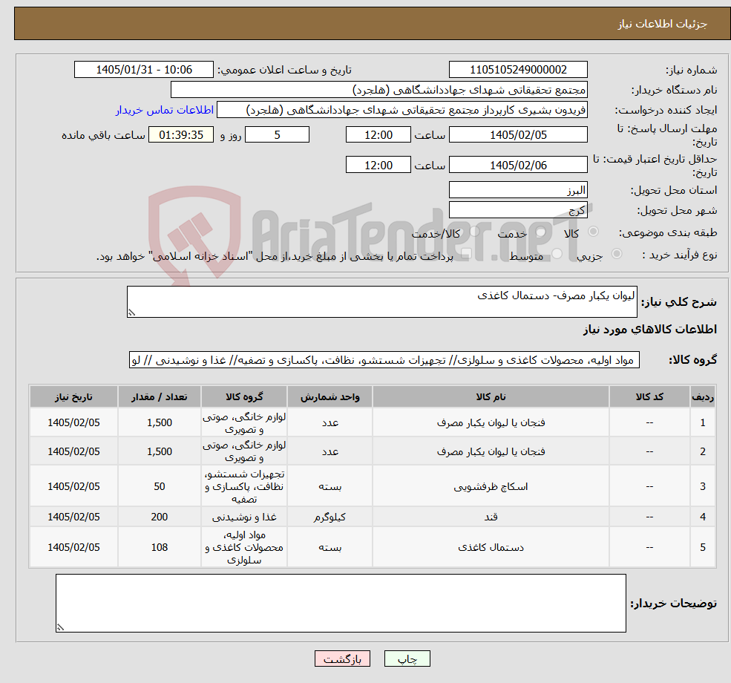The height and width of the screenshot is (683, 731).
Task: Click date 1405/02/05 in قند row
Action: 73,517
